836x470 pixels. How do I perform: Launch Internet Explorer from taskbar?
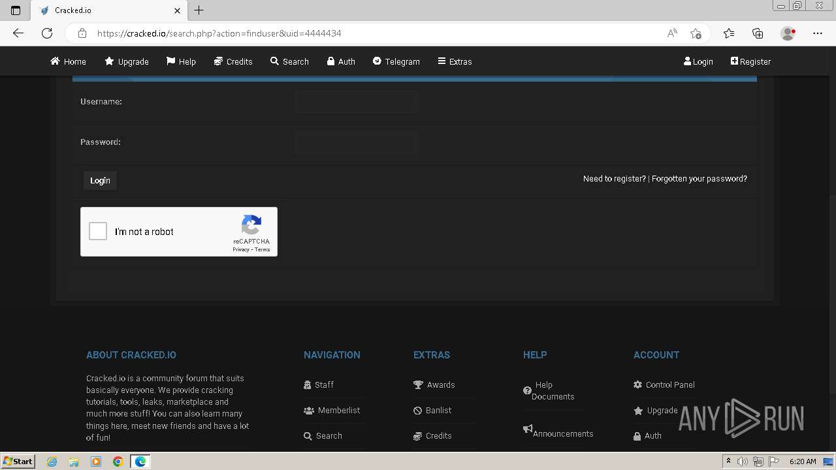[x=52, y=462]
